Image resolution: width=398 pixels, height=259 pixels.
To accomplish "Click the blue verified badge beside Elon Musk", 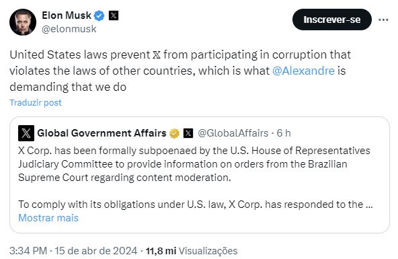I will 99,15.
